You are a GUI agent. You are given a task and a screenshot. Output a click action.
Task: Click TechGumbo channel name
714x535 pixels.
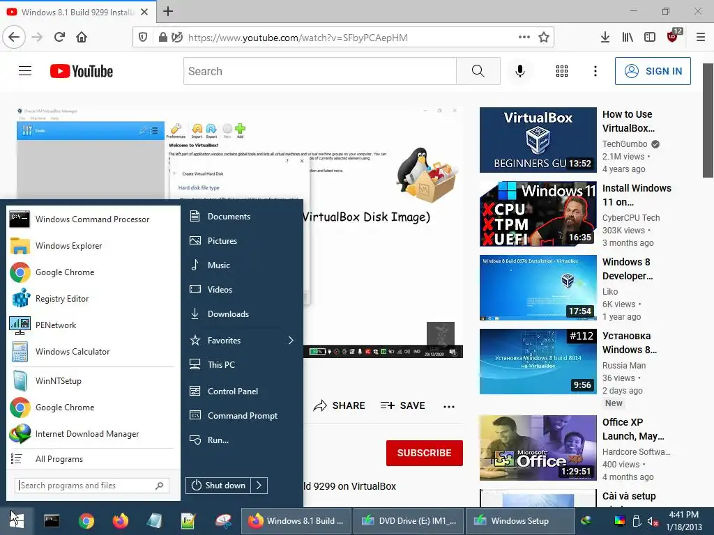click(x=625, y=144)
